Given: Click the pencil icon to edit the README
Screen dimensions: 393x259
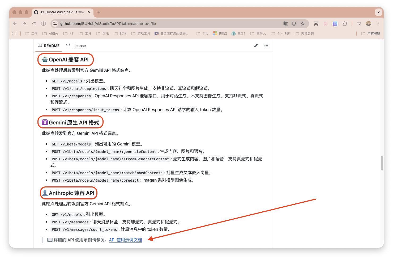Looking at the screenshot, I should [x=256, y=45].
